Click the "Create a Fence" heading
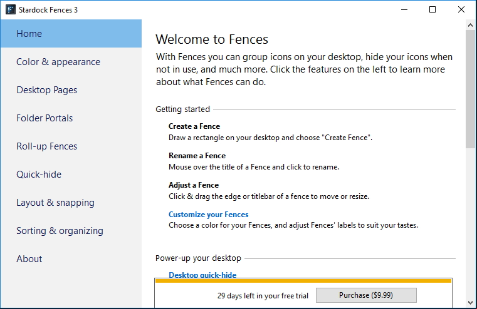Viewport: 477px width, 309px height. pyautogui.click(x=194, y=126)
